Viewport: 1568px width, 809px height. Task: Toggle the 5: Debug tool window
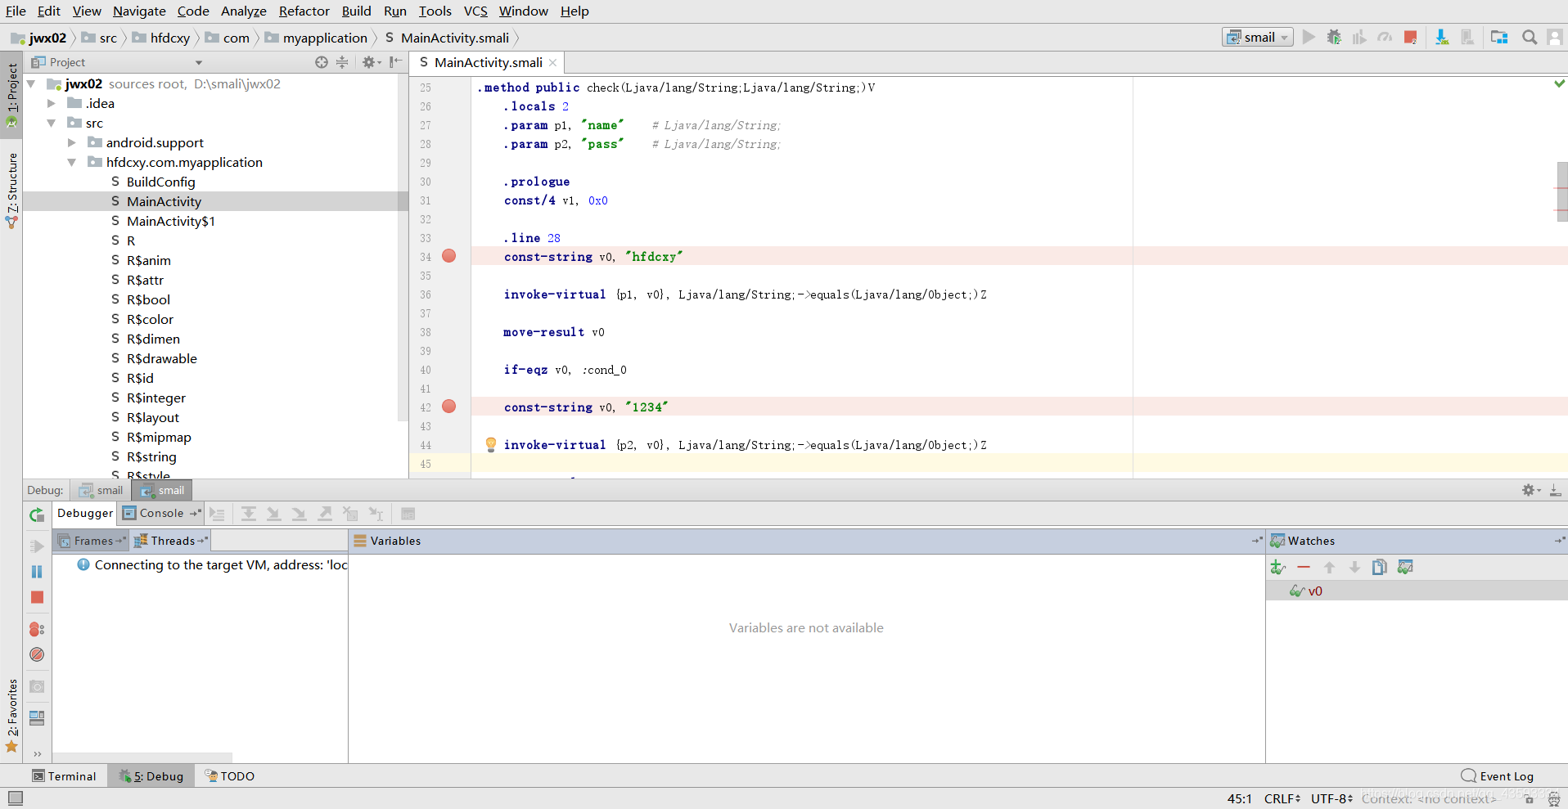151,776
